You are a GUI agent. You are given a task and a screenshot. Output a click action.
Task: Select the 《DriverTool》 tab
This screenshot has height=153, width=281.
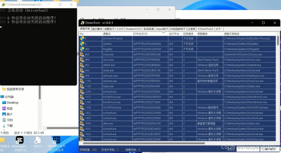click(205, 29)
